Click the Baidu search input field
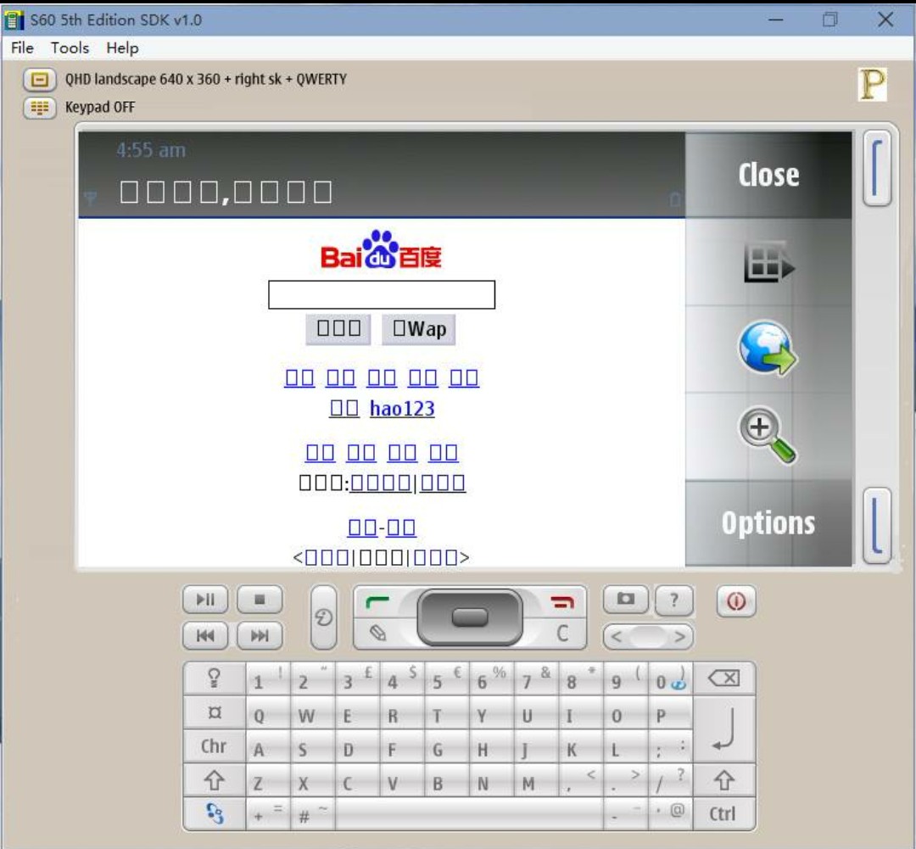This screenshot has width=916, height=849. point(382,295)
